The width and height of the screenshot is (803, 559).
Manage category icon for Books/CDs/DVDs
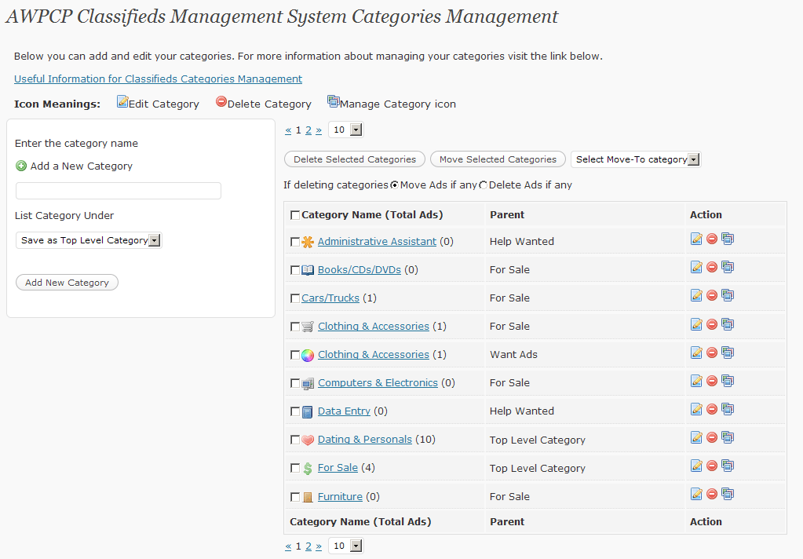[x=728, y=267]
